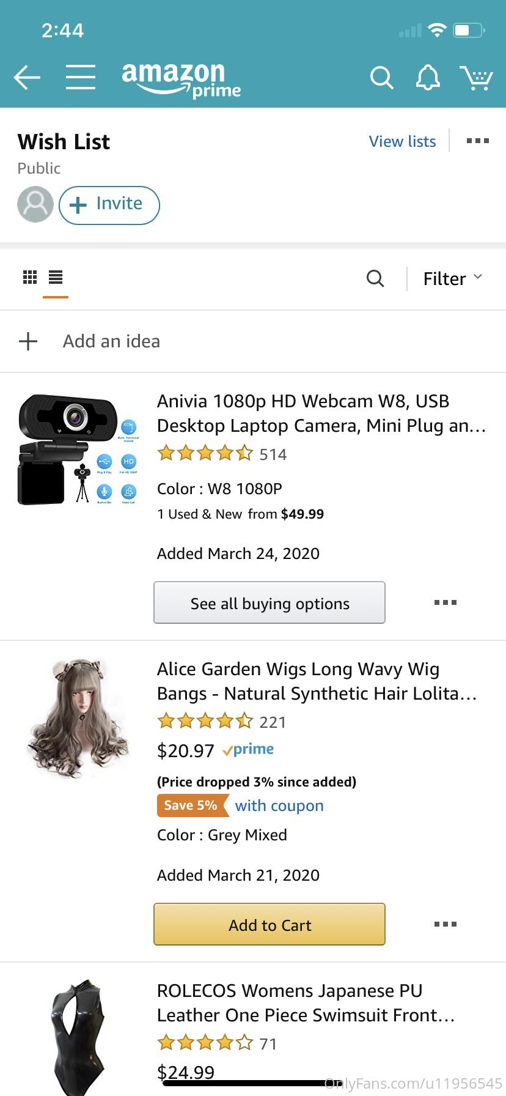506x1096 pixels.
Task: Expand the Filter dropdown
Action: pyautogui.click(x=453, y=278)
